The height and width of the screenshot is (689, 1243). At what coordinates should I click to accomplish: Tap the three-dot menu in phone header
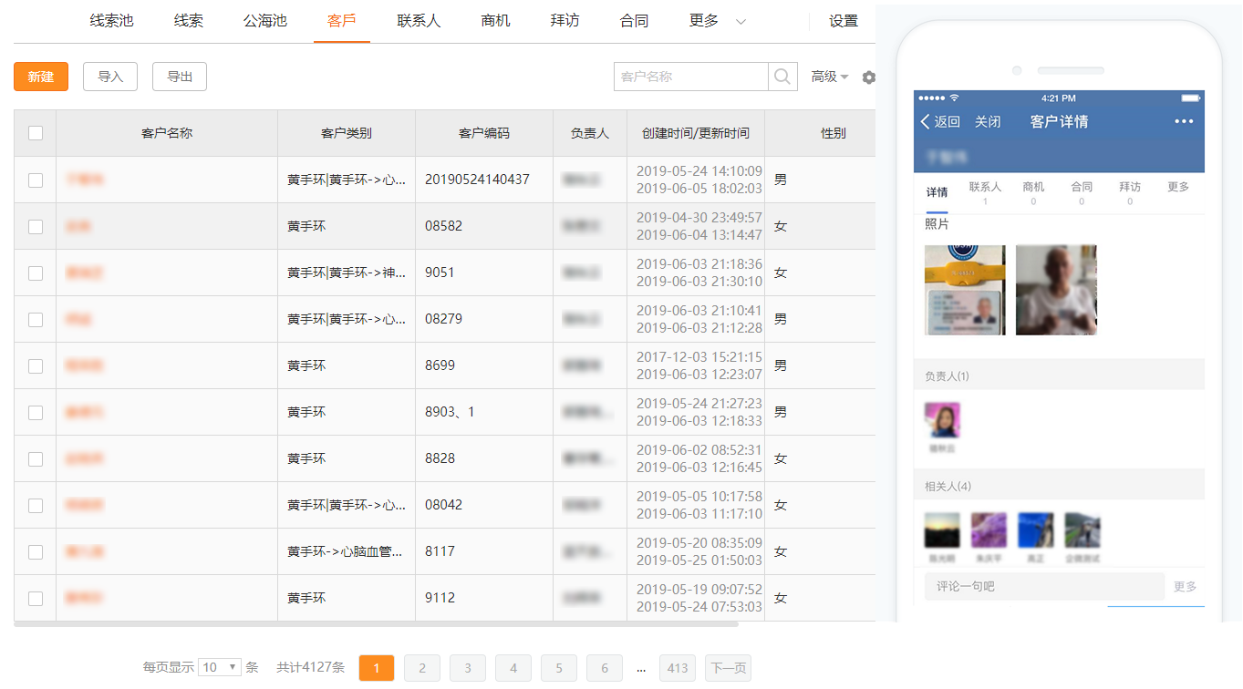tap(1184, 121)
